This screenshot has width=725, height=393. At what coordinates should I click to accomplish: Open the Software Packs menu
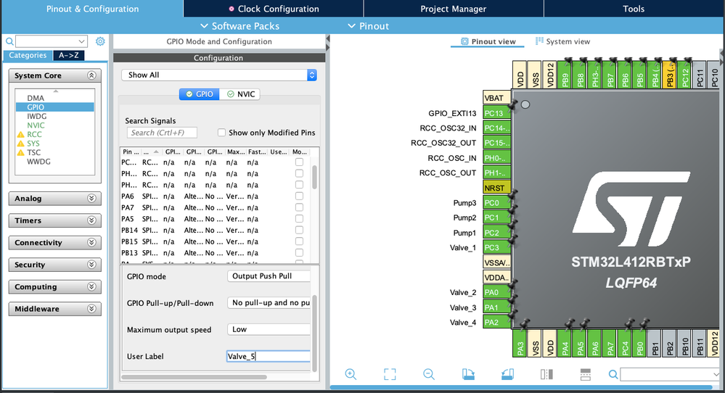click(239, 26)
